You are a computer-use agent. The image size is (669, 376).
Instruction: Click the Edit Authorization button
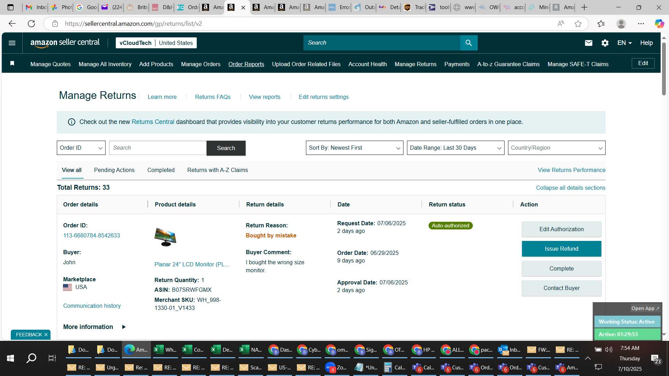[561, 229]
